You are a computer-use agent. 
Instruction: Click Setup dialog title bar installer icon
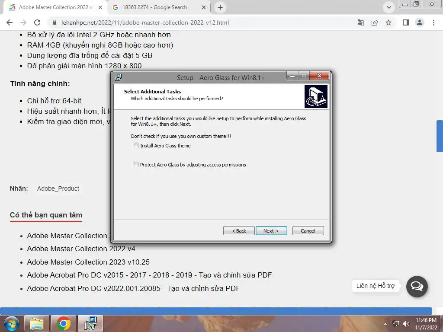tap(119, 77)
